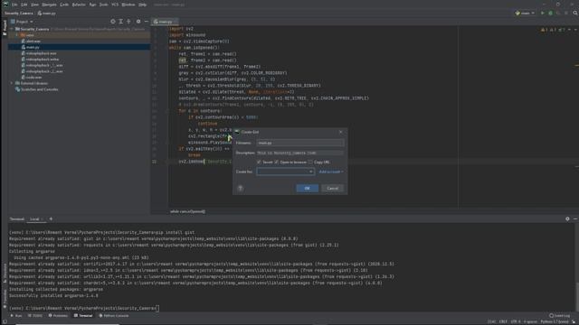Click Expand All in Project panel
Viewport: 579px width, 325px height.
pyautogui.click(x=120, y=22)
